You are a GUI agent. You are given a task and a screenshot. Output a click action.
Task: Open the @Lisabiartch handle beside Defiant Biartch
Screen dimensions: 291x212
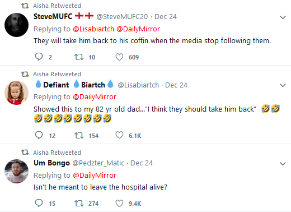pos(138,85)
